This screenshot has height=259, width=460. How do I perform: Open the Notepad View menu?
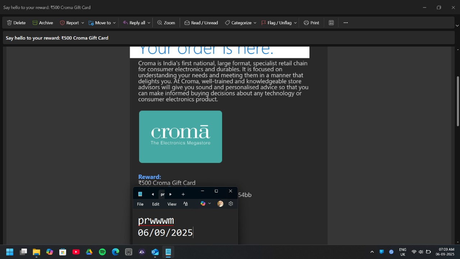point(172,204)
